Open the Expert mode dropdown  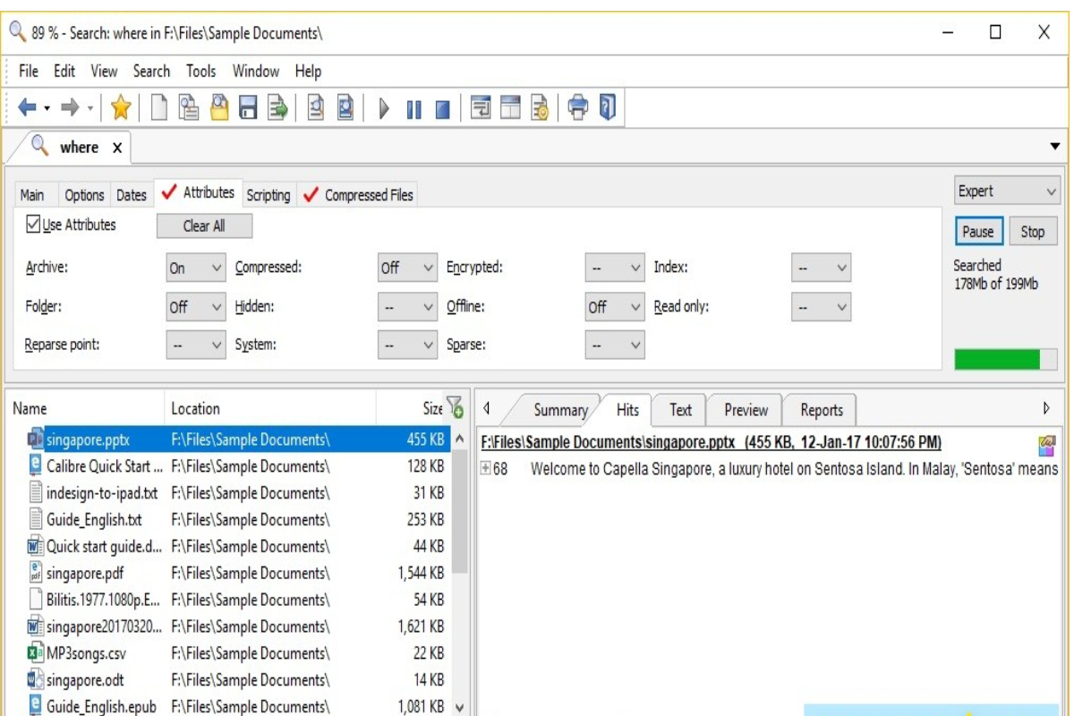click(1008, 192)
